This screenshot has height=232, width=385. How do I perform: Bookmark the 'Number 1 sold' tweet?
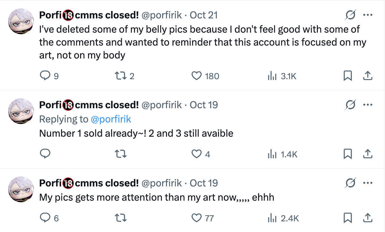click(x=348, y=154)
